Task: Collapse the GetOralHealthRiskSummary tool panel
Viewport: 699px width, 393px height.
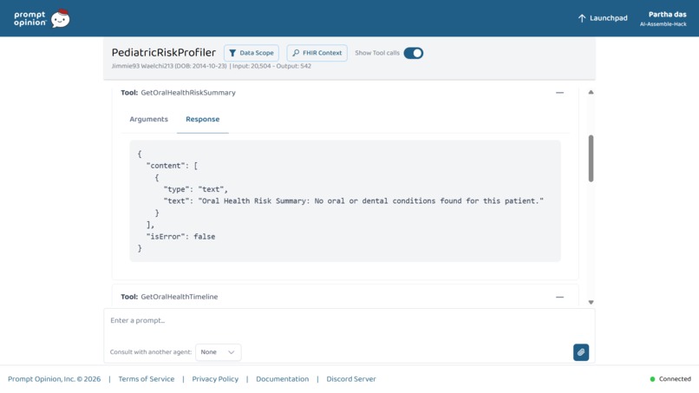Action: click(x=559, y=93)
